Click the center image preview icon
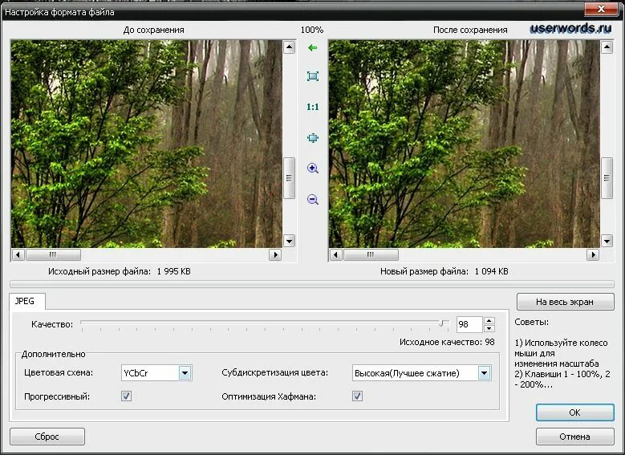Image resolution: width=625 pixels, height=455 pixels. click(x=313, y=138)
